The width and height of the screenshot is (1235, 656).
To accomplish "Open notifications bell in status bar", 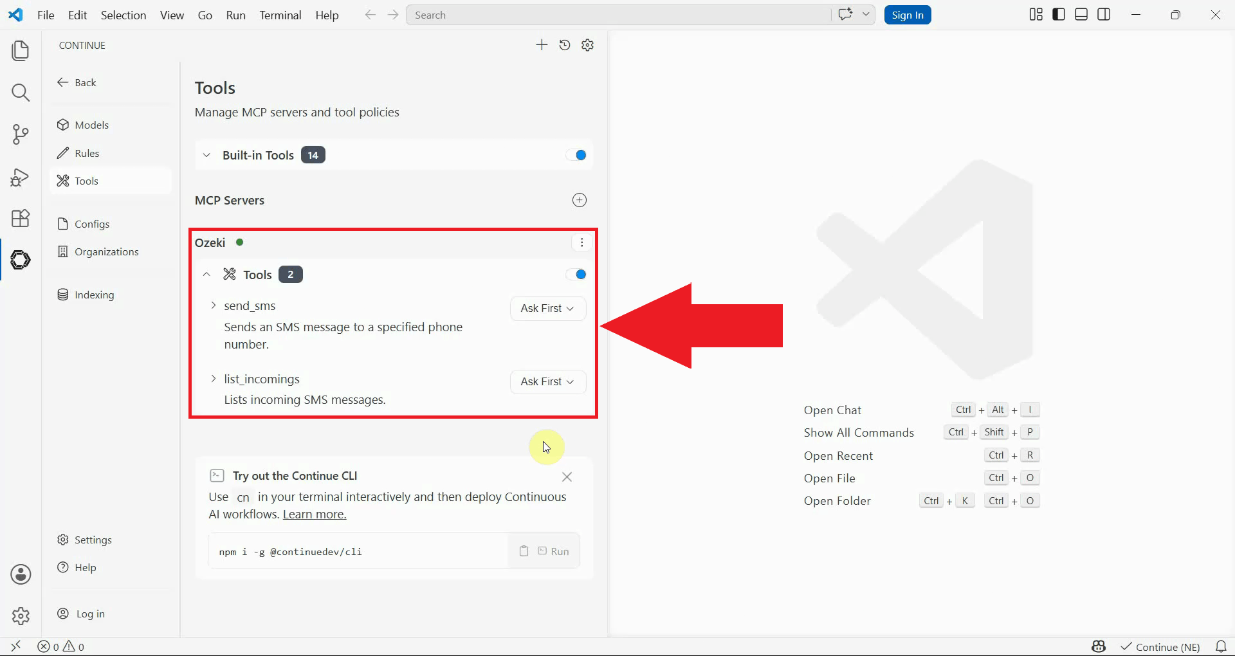I will pyautogui.click(x=1221, y=646).
